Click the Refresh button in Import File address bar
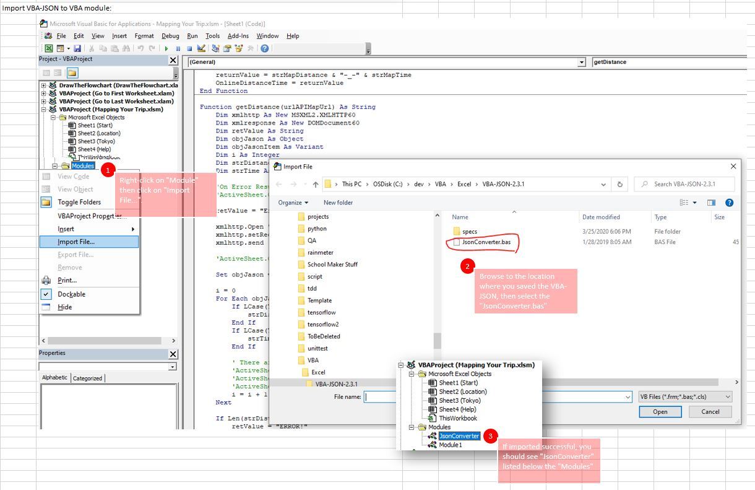755x490 pixels. pyautogui.click(x=619, y=184)
